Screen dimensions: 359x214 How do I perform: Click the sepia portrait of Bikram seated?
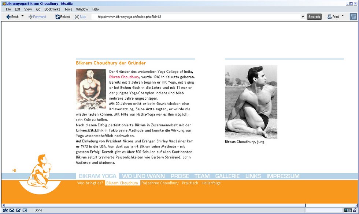tap(91, 89)
